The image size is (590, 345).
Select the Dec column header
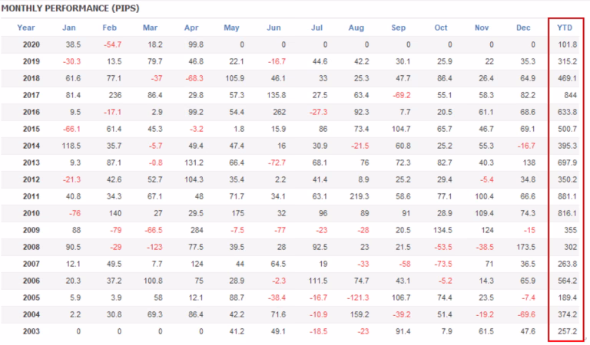click(x=524, y=28)
